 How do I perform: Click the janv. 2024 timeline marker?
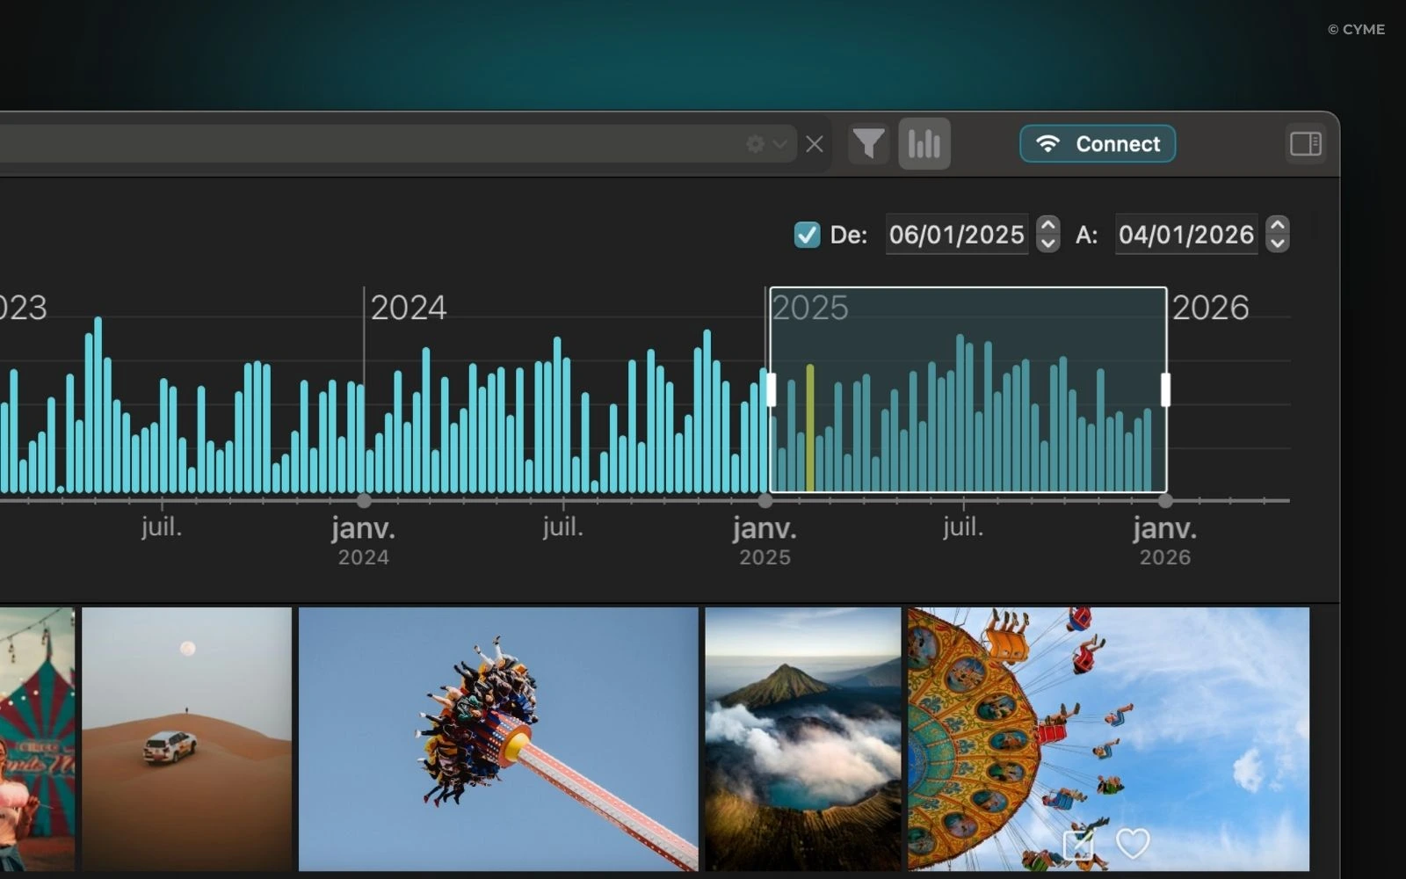tap(364, 501)
